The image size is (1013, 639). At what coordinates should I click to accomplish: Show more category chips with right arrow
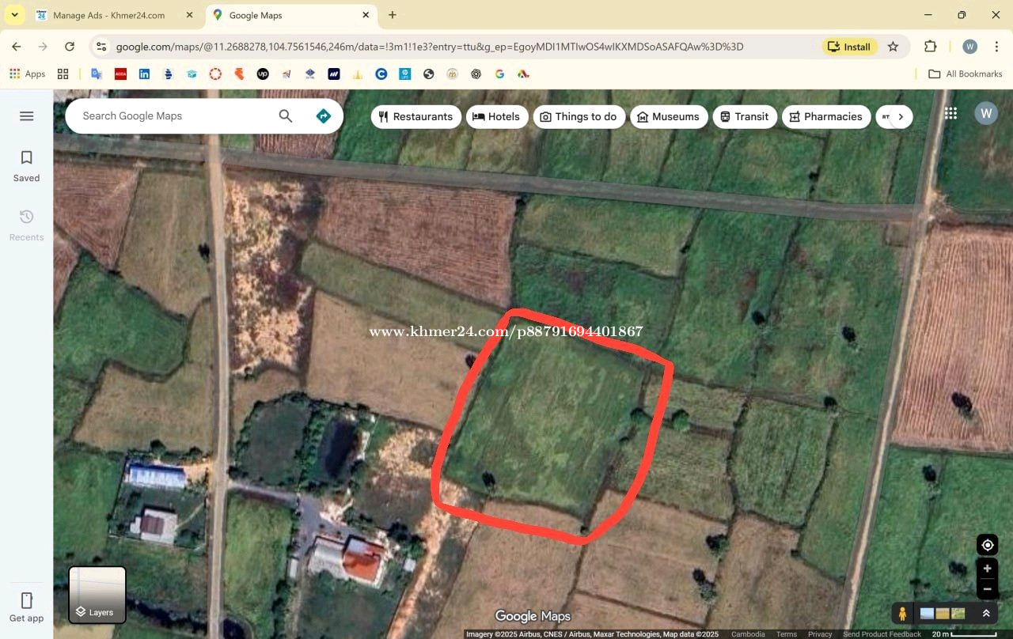pyautogui.click(x=900, y=116)
